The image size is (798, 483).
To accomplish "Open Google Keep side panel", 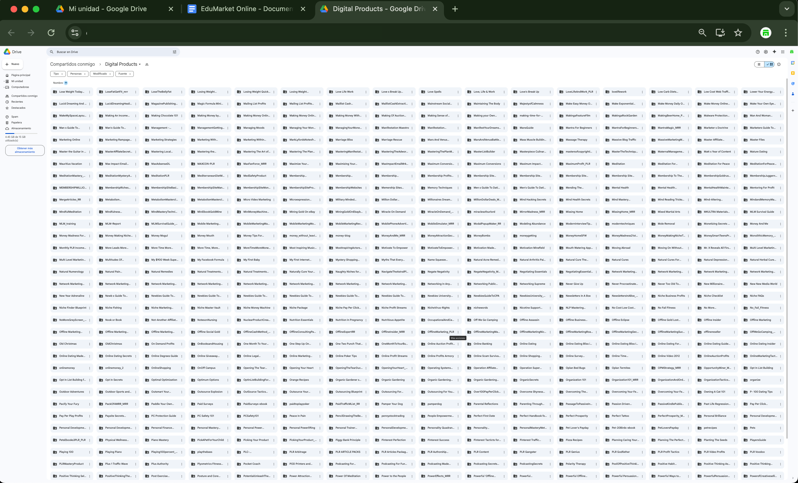I will (x=792, y=73).
